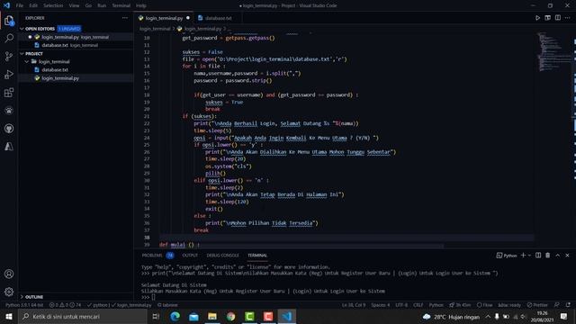Open the Run and Debug view
576x324 pixels.
[9, 74]
